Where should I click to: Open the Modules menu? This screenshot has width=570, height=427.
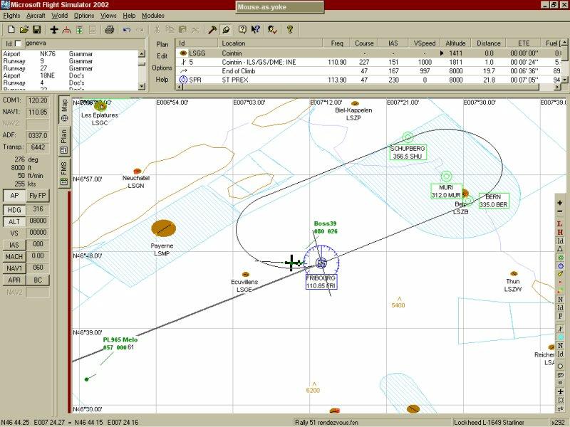152,16
